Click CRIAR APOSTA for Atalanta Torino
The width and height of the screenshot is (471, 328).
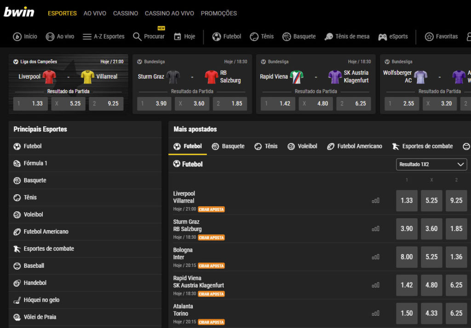coord(211,322)
